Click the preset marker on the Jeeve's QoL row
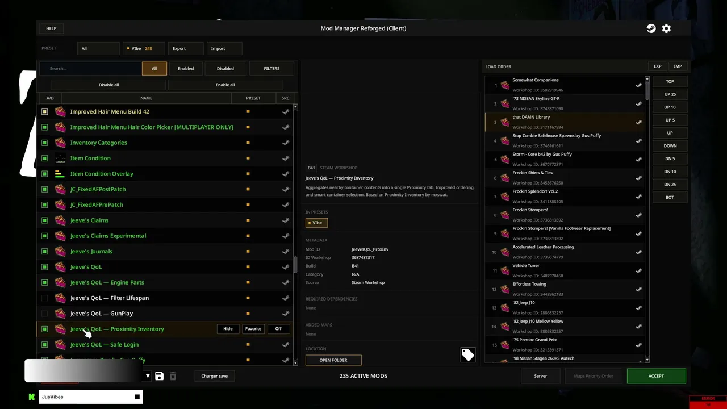This screenshot has height=409, width=727. coord(248,267)
